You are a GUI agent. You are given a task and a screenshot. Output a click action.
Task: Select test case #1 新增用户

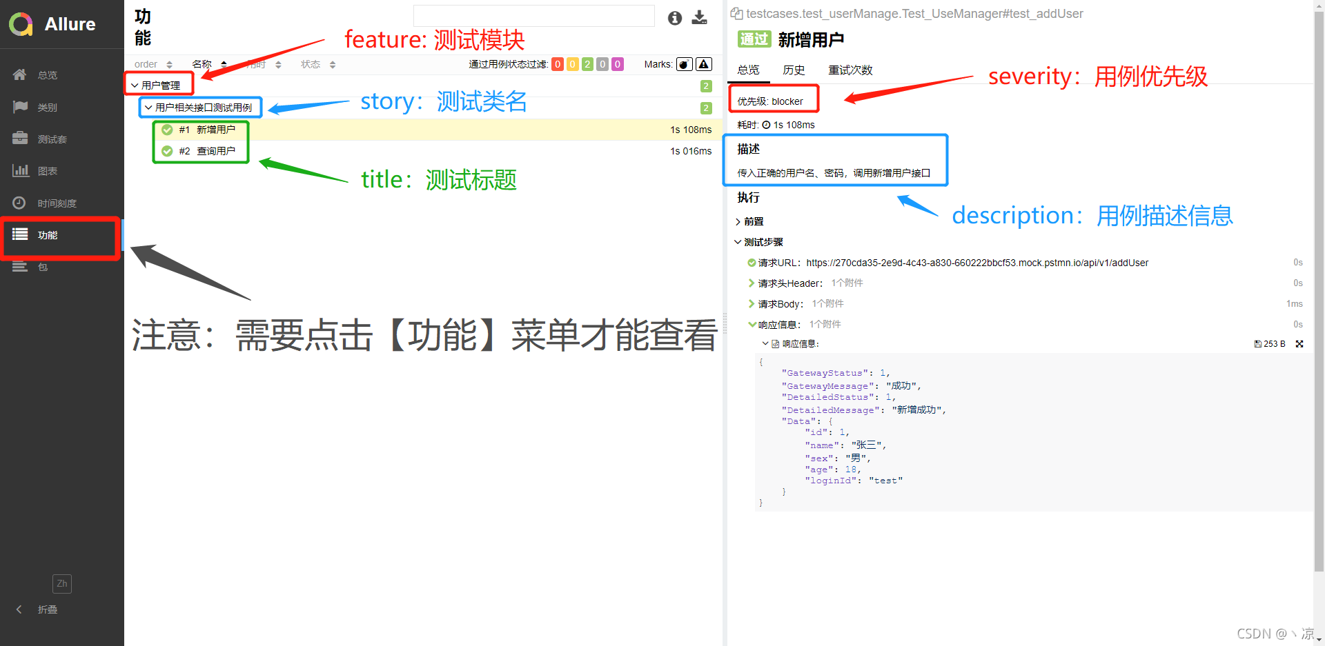click(x=424, y=130)
